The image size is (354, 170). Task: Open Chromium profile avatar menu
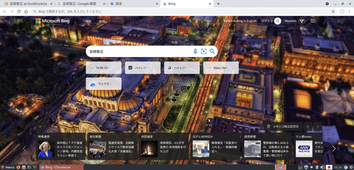[x=342, y=12]
